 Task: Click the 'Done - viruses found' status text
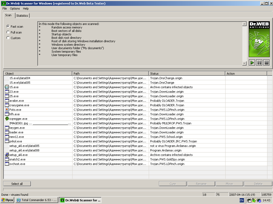coord(15,195)
